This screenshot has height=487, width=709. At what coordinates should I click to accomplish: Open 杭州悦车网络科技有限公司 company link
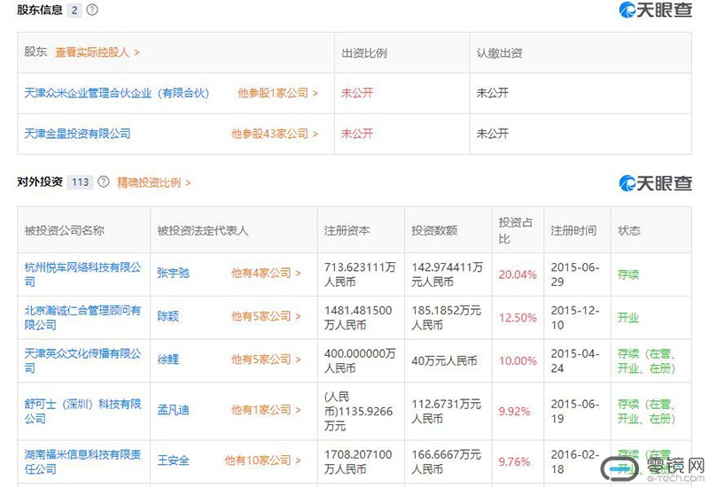pos(82,274)
